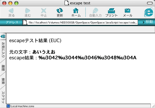
Task: Click document proxy icon in title bar
Action: (x=67, y=3)
